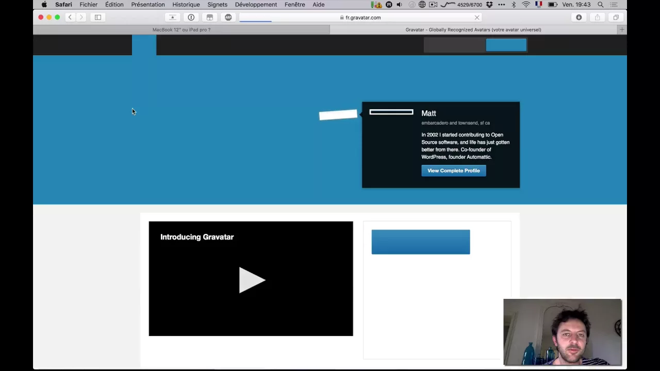The height and width of the screenshot is (371, 660).
Task: Switch to 'MacBook 12" ou iPad pro ?' tab
Action: [181, 29]
